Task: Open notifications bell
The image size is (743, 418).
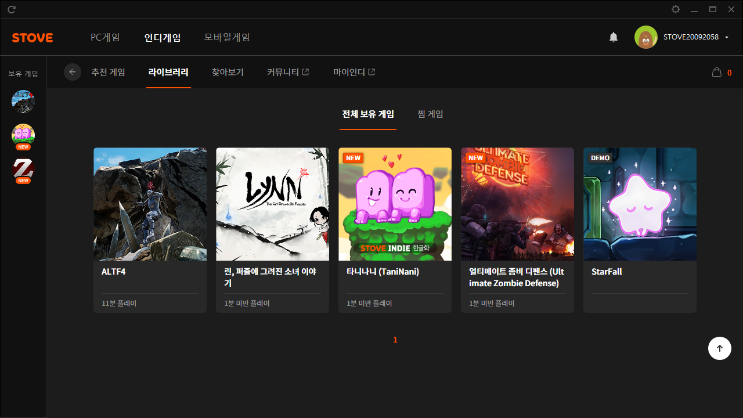Action: [x=614, y=37]
